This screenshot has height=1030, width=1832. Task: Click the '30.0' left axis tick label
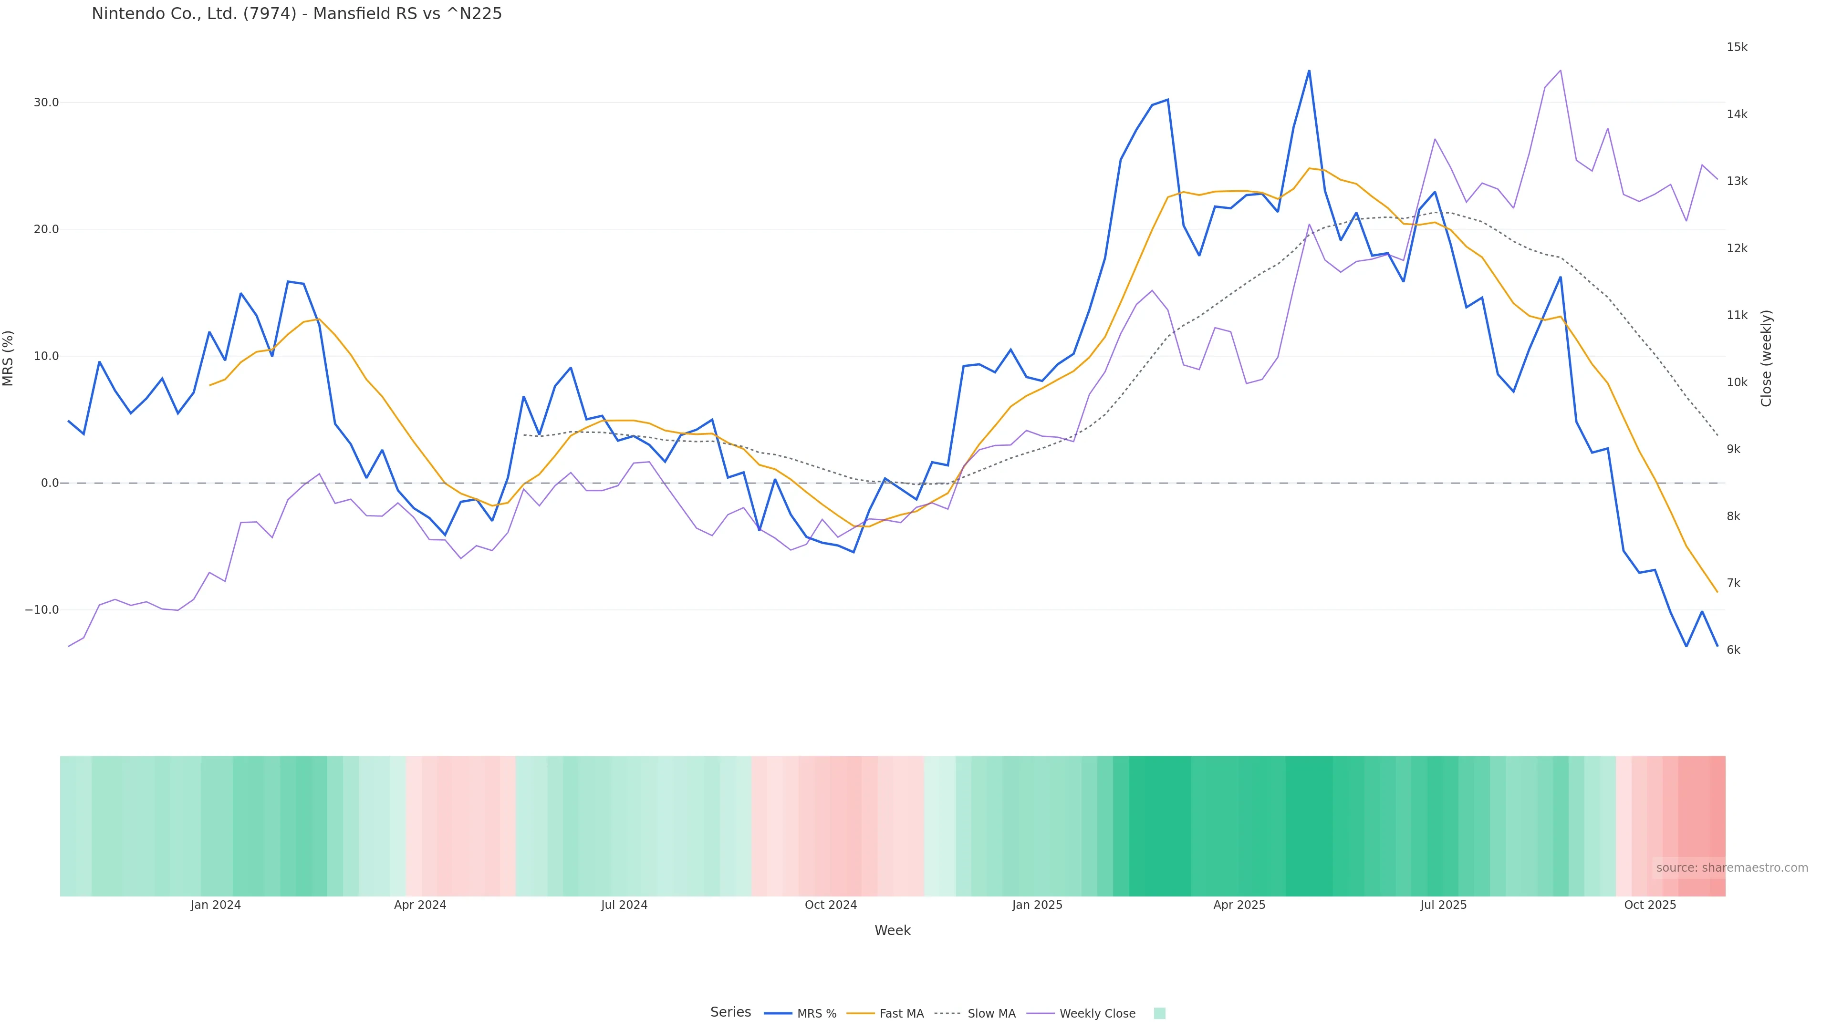46,103
